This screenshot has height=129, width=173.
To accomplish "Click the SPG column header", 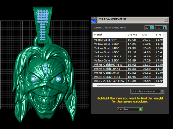I will 159,35.
